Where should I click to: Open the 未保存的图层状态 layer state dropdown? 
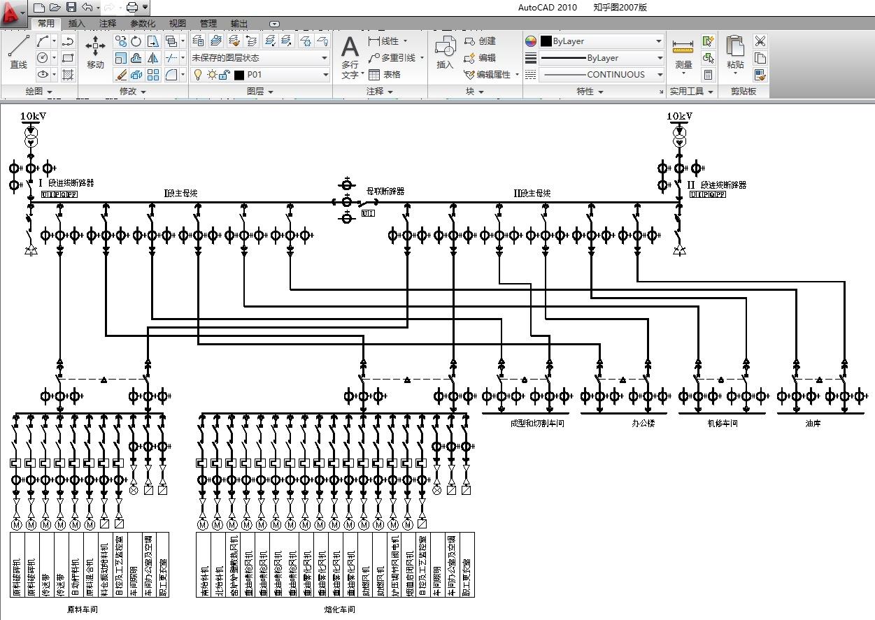[x=259, y=58]
